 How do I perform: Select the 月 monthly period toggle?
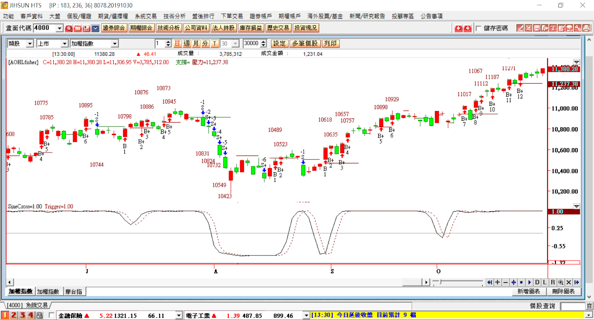click(196, 43)
